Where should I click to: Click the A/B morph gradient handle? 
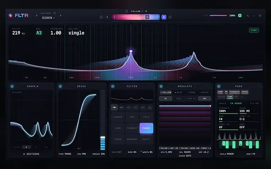click(147, 17)
